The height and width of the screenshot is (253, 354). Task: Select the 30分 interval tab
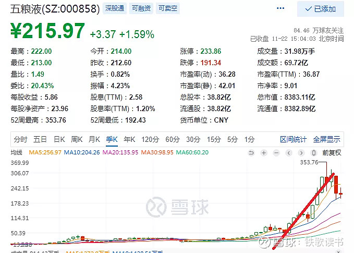click(x=193, y=139)
